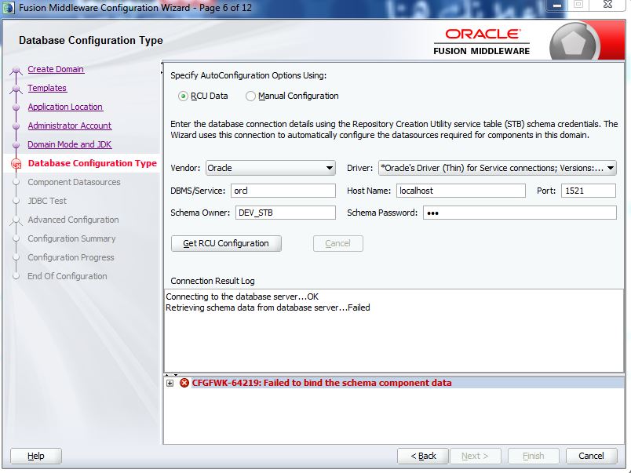Go to Create Domain step
This screenshot has height=473, width=631.
(x=56, y=69)
